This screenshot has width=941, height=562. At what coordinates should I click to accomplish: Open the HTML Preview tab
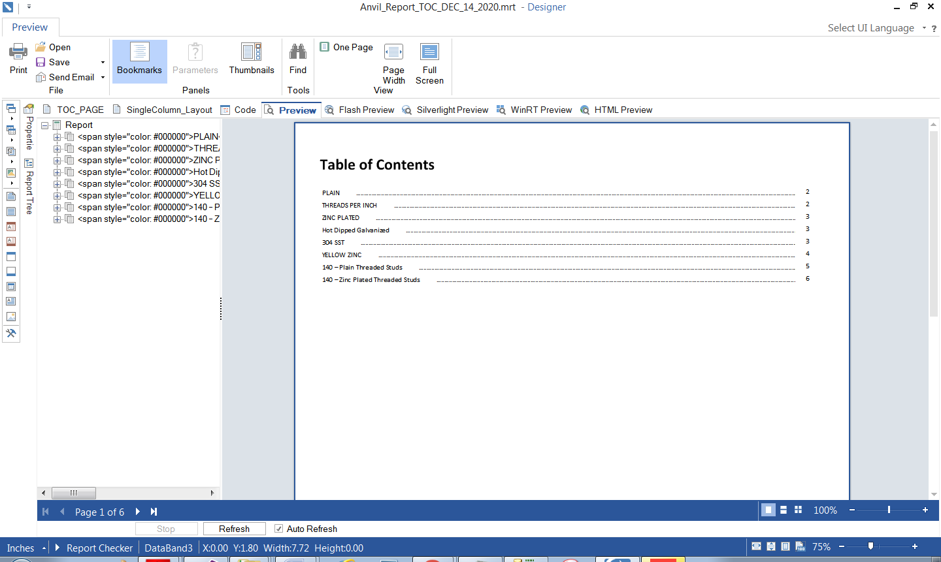tap(616, 110)
